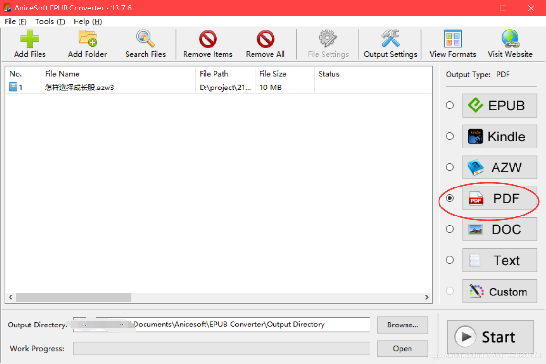Choose the Custom output format button

[500, 291]
